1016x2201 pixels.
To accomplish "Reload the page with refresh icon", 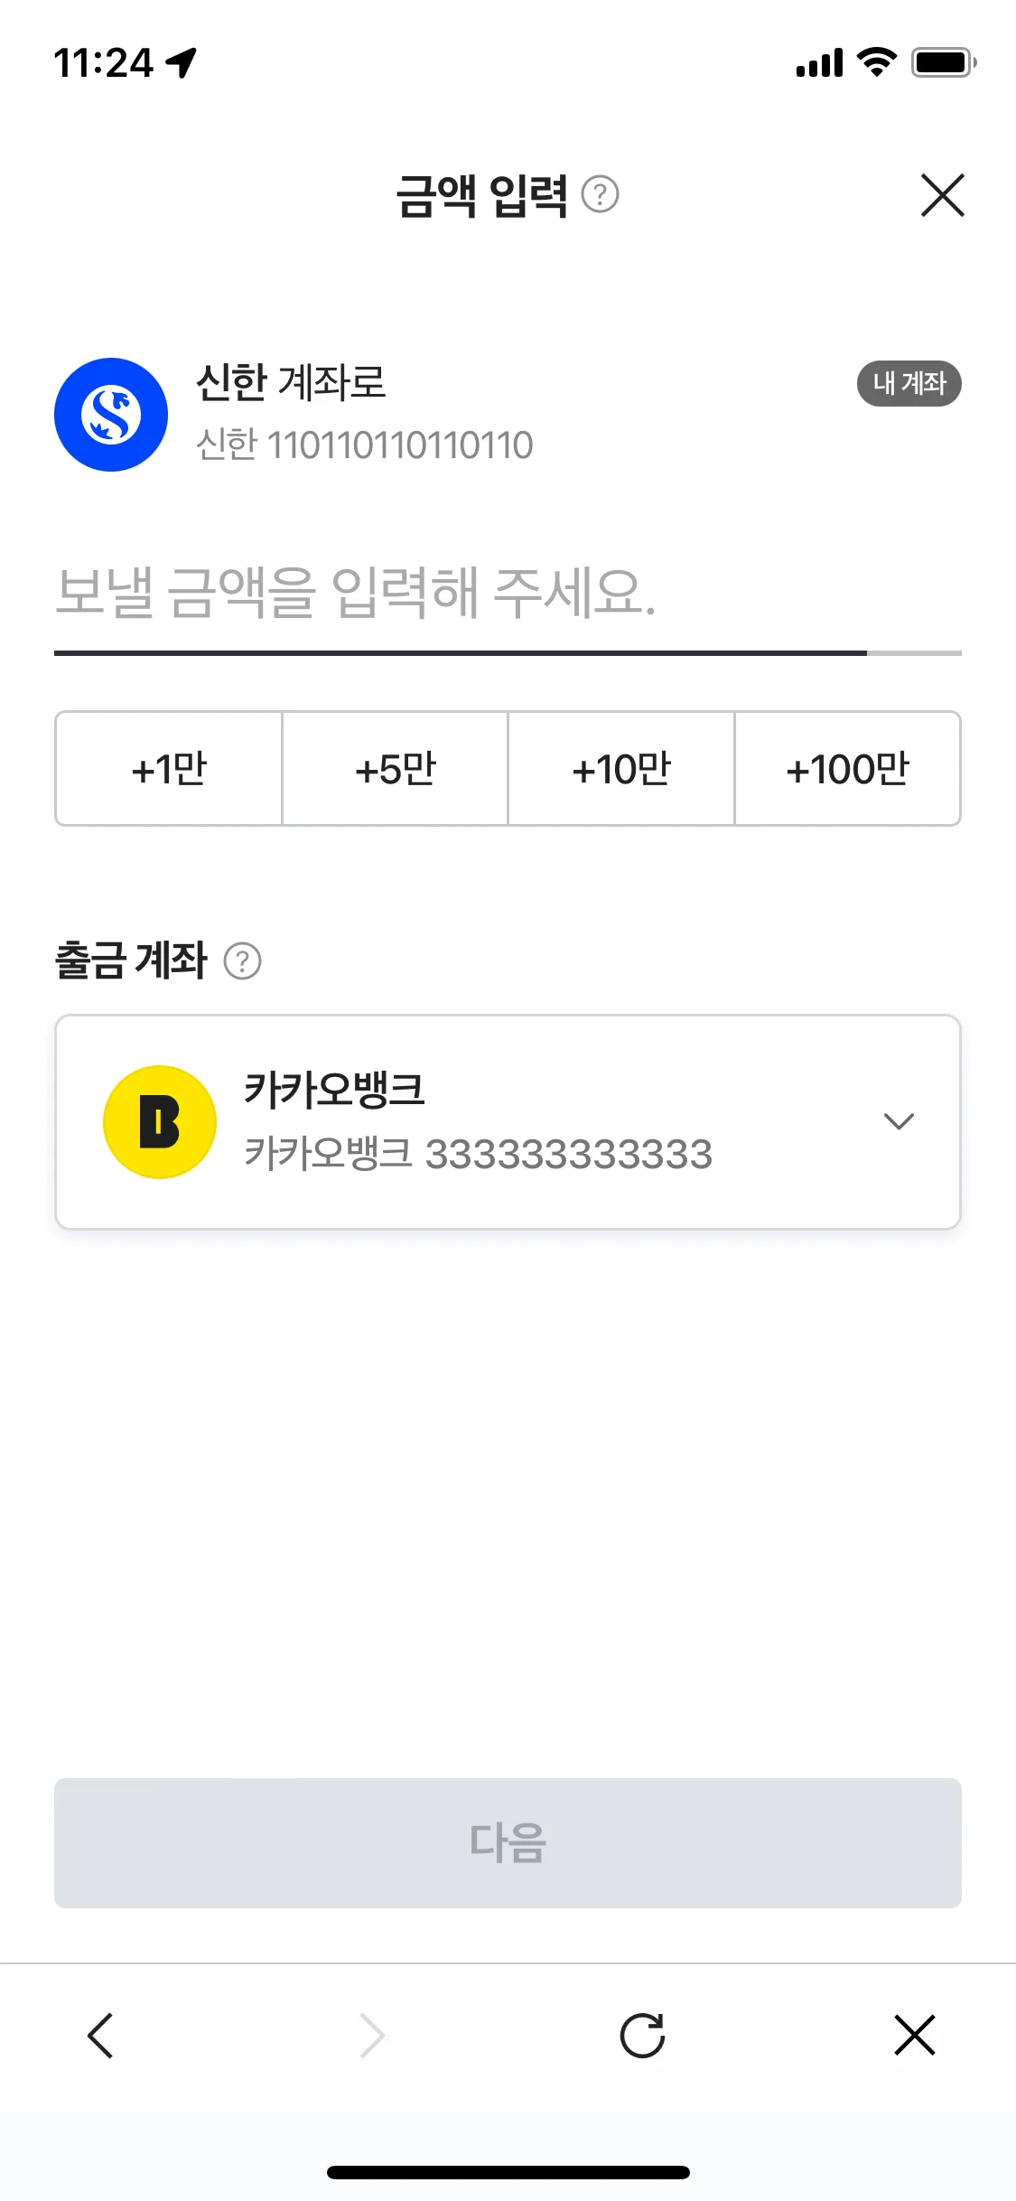I will 642,2036.
